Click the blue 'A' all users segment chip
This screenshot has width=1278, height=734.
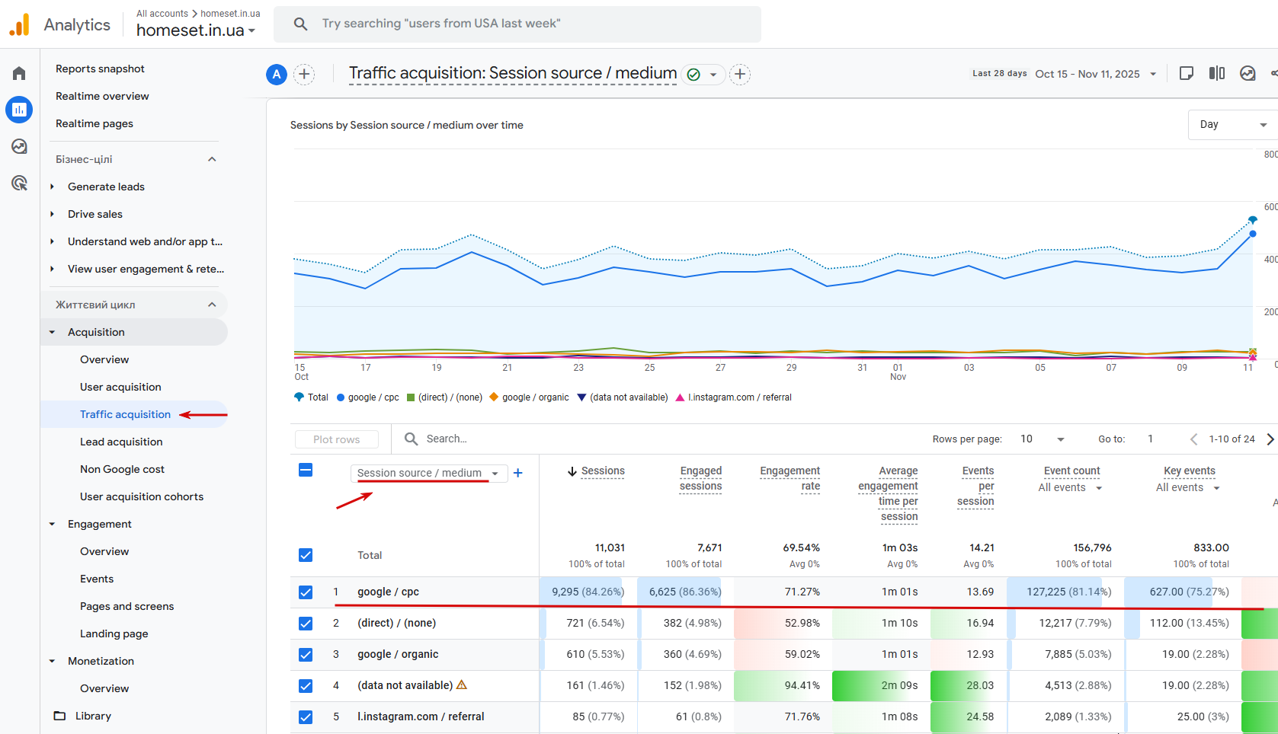click(x=277, y=74)
